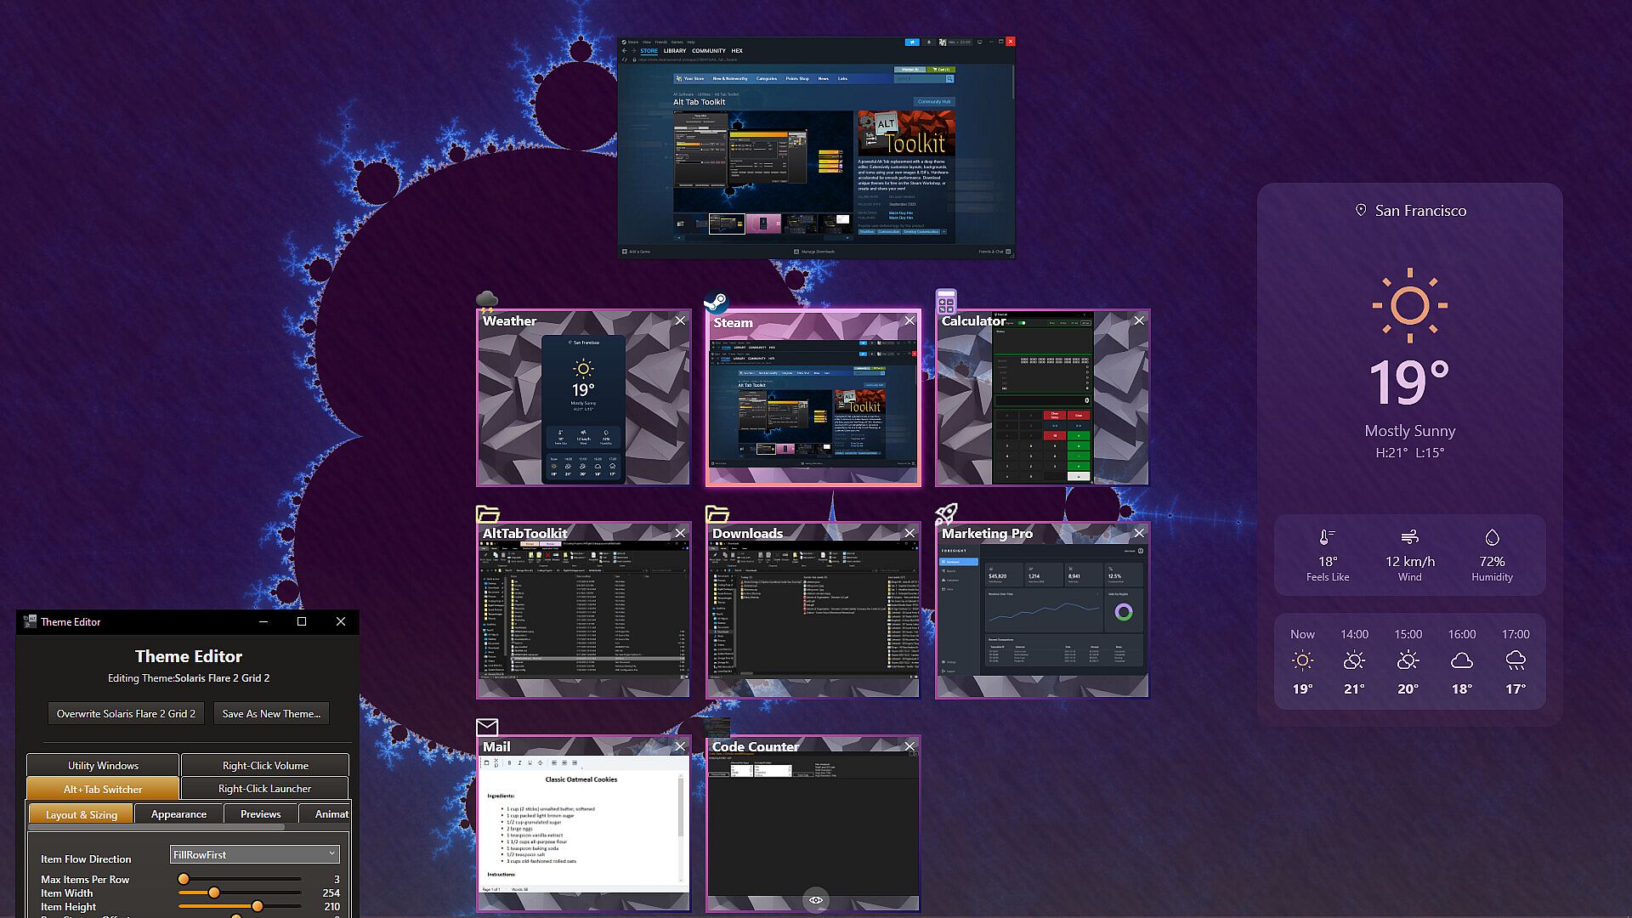
Task: Open the Previews tab
Action: tap(260, 813)
